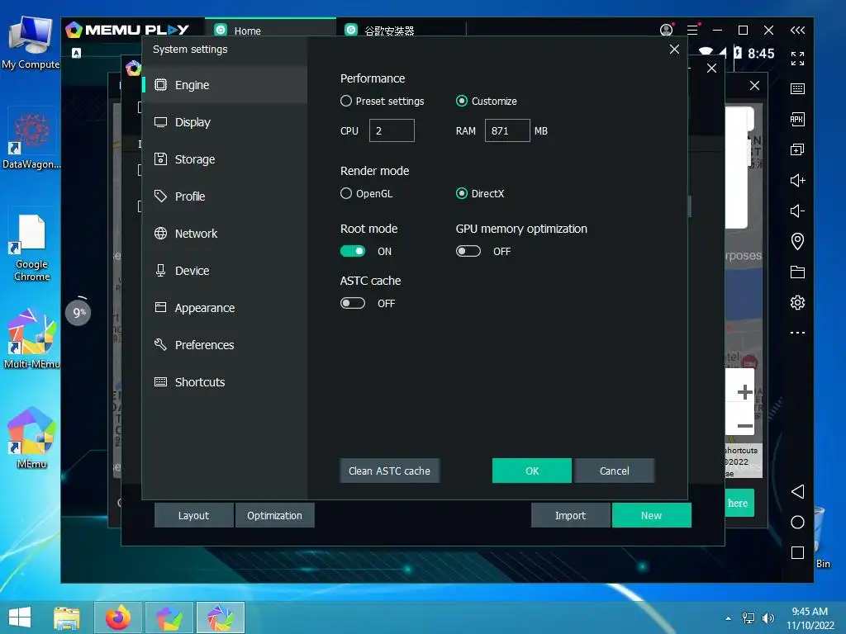Open the MEmu desktop shortcut

32,438
